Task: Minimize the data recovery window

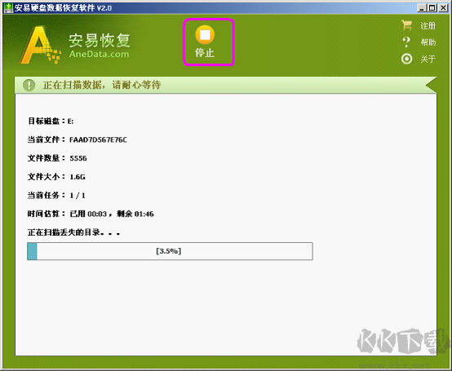Action: (422, 8)
